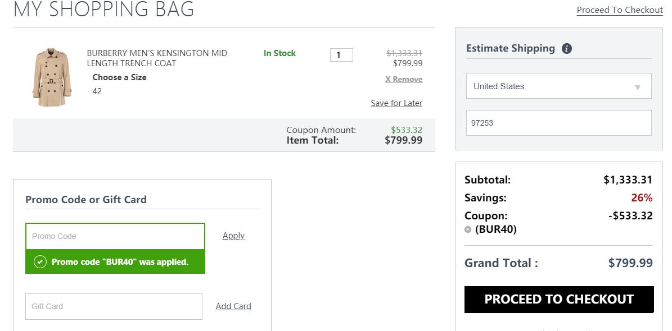Click the trench coat product thumbnail
This screenshot has width=672, height=331.
52,77
